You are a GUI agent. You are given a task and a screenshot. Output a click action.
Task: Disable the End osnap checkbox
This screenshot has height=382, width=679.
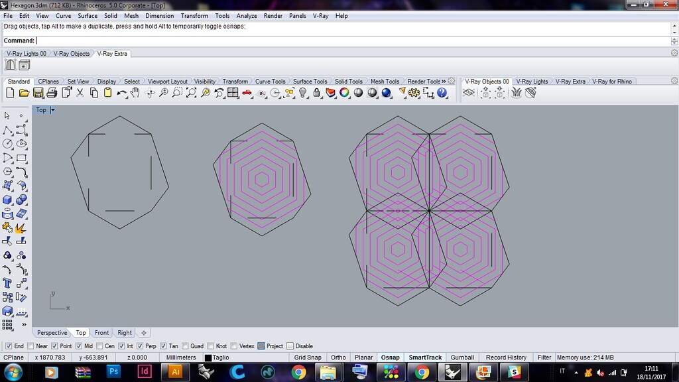(x=9, y=346)
